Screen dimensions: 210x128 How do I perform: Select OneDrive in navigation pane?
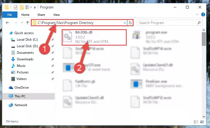coord(21,88)
